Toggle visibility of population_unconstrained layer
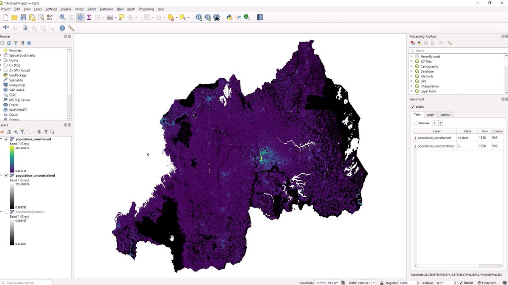The image size is (508, 285). click(6, 175)
